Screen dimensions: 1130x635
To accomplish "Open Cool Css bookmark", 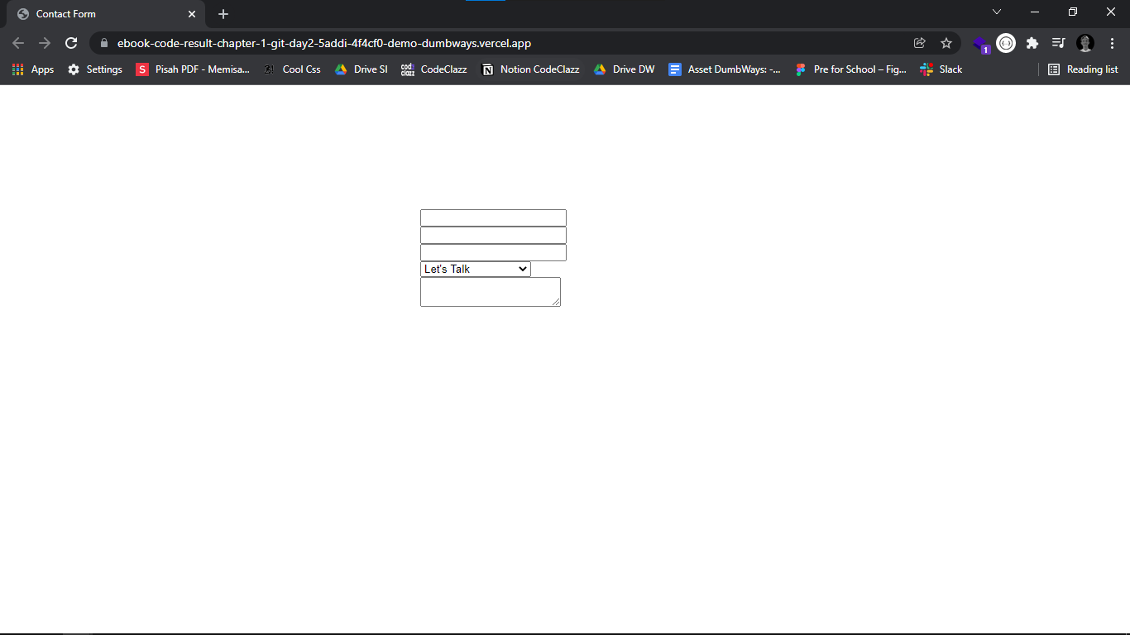I will click(292, 69).
